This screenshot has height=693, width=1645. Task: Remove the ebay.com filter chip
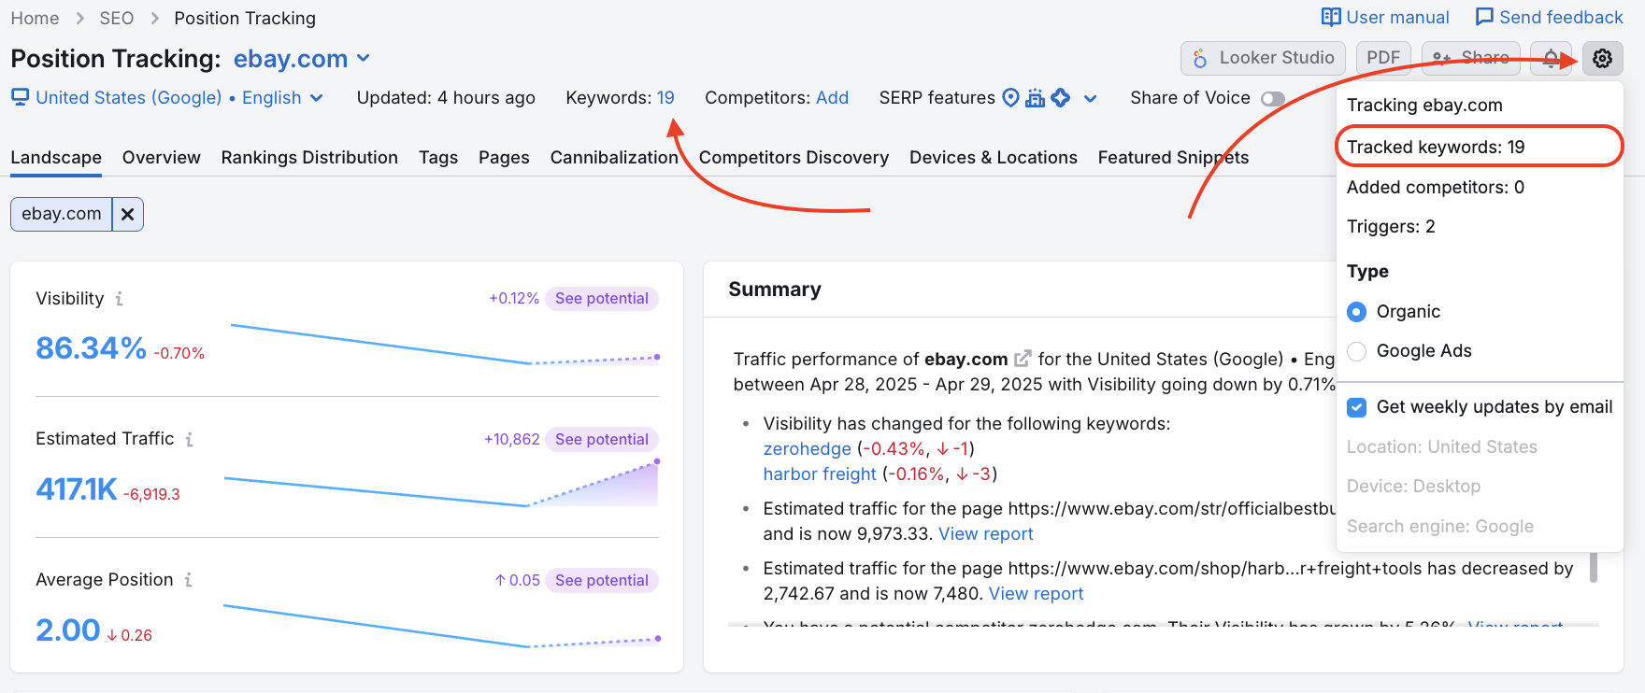point(128,214)
